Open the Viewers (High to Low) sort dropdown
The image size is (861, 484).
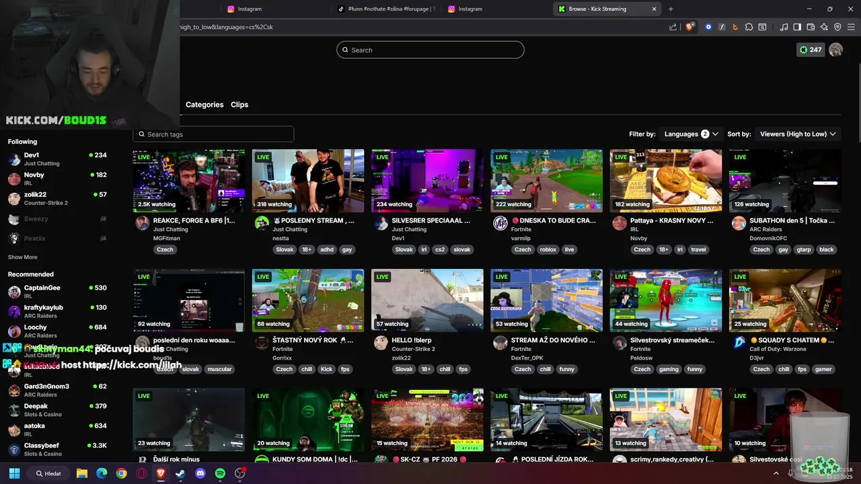click(798, 134)
